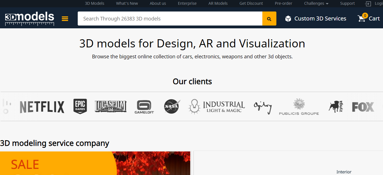Click the cart item count badge

(365, 15)
